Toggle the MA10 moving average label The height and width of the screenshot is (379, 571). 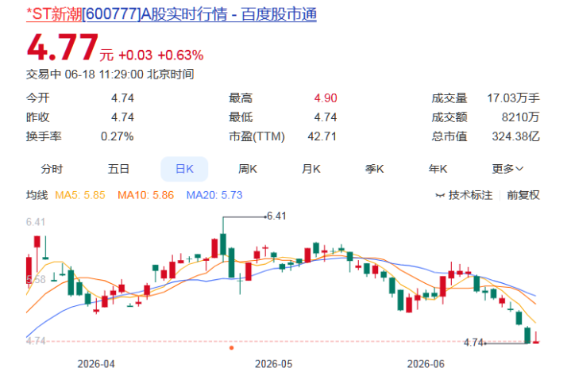click(x=145, y=195)
